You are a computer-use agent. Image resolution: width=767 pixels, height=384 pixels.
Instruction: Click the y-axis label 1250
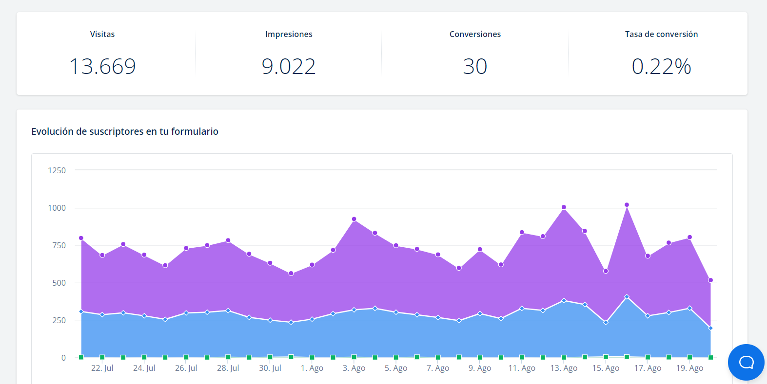57,170
